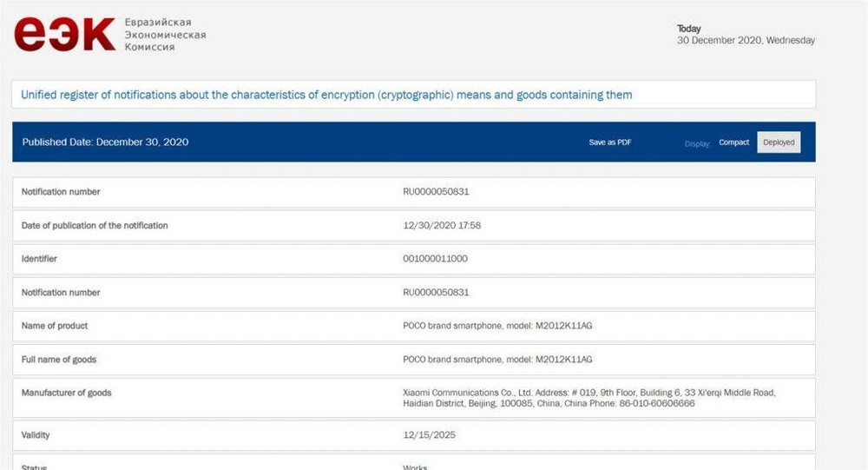Image resolution: width=868 pixels, height=470 pixels.
Task: Select POCO smartphone text in Name of product row
Action: (497, 326)
